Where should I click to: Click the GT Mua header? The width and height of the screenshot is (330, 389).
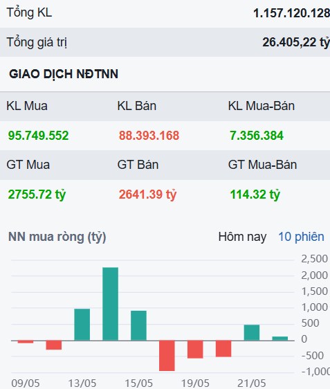(28, 165)
